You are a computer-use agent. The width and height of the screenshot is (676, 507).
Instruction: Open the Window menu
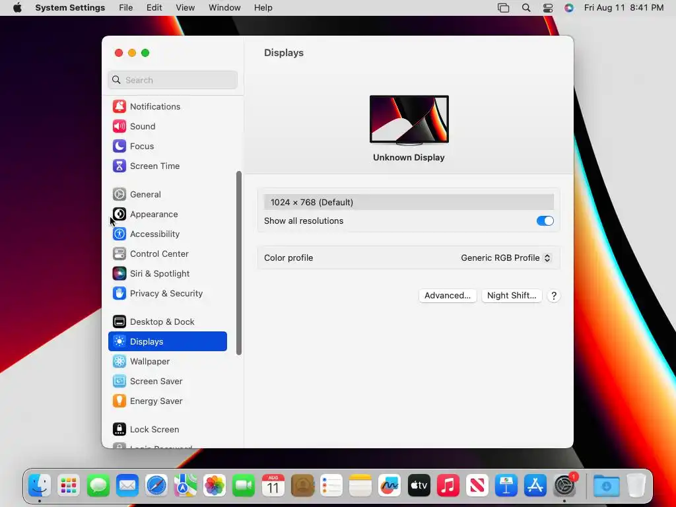pyautogui.click(x=224, y=8)
